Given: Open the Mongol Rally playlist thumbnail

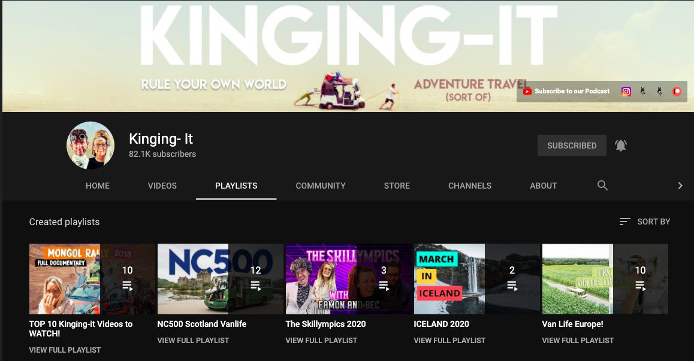Looking at the screenshot, I should pyautogui.click(x=92, y=279).
